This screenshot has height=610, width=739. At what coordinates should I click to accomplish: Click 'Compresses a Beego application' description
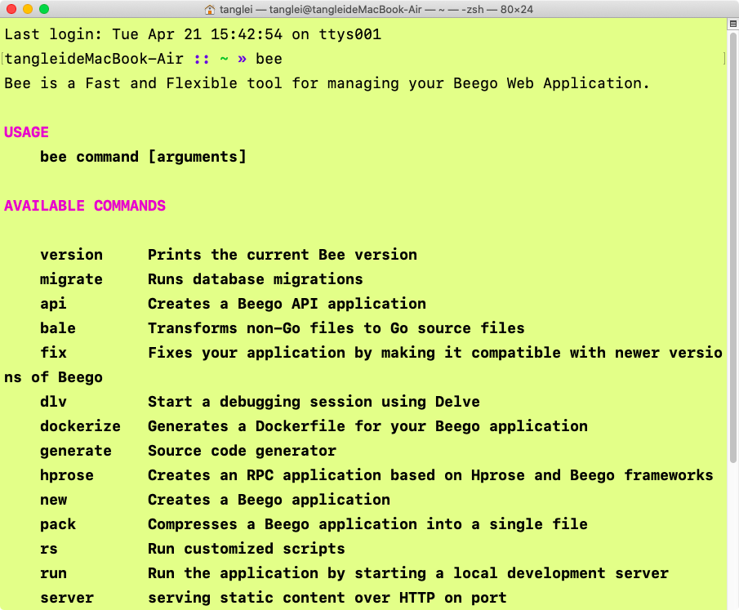367,525
